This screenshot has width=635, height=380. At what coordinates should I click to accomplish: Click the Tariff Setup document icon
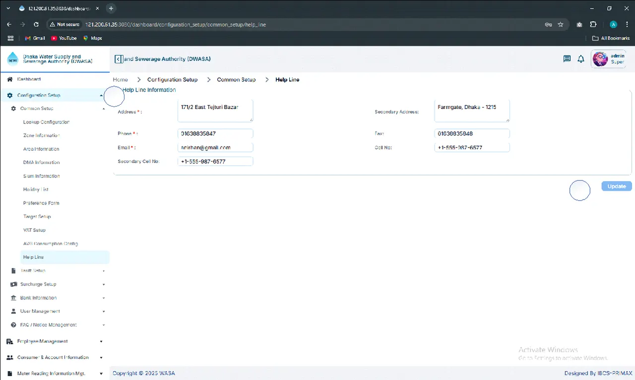pos(13,271)
